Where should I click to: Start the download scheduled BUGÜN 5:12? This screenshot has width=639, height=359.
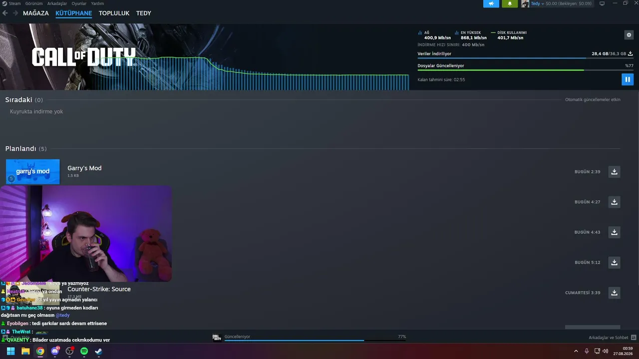[614, 262]
